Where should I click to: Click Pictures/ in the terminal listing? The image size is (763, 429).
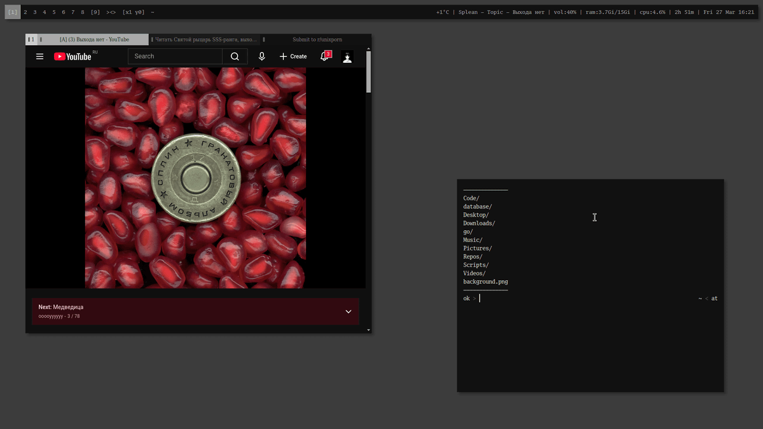[478, 248]
